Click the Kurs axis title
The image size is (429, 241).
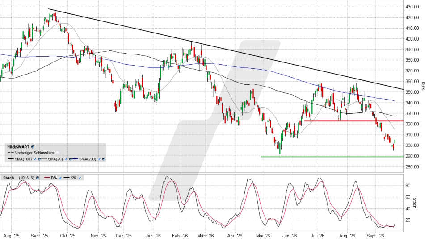click(x=423, y=86)
